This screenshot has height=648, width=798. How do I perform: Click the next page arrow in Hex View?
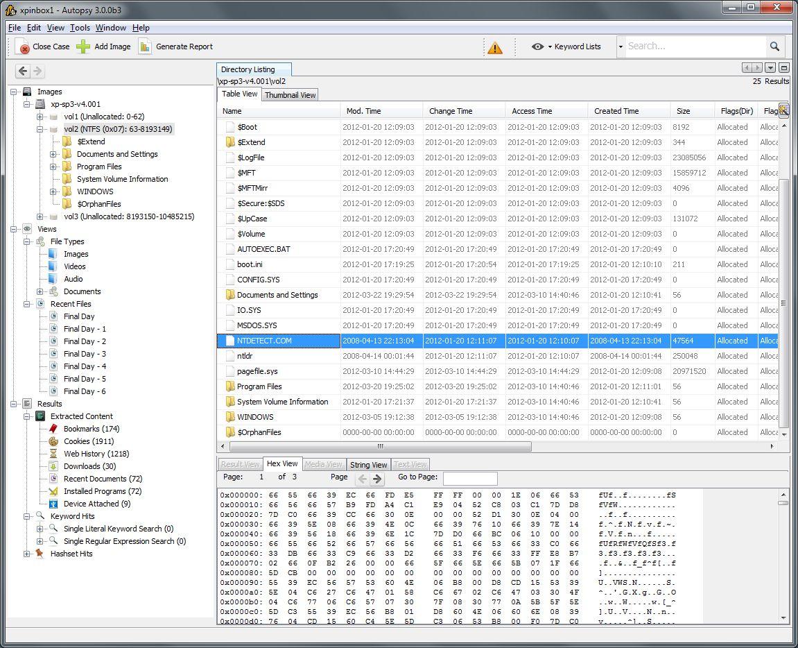tap(377, 478)
